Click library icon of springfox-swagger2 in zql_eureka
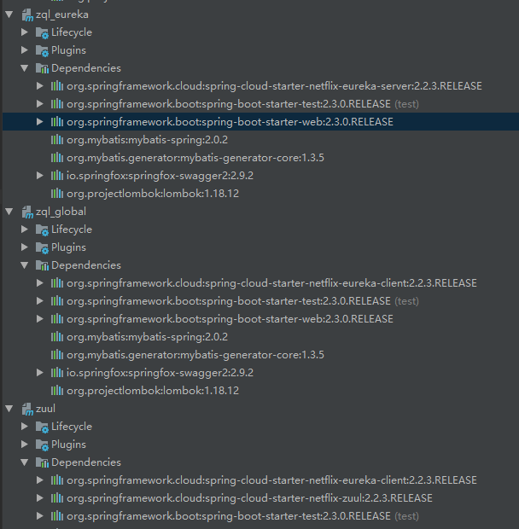Screen dimensions: 519x529 [57, 176]
